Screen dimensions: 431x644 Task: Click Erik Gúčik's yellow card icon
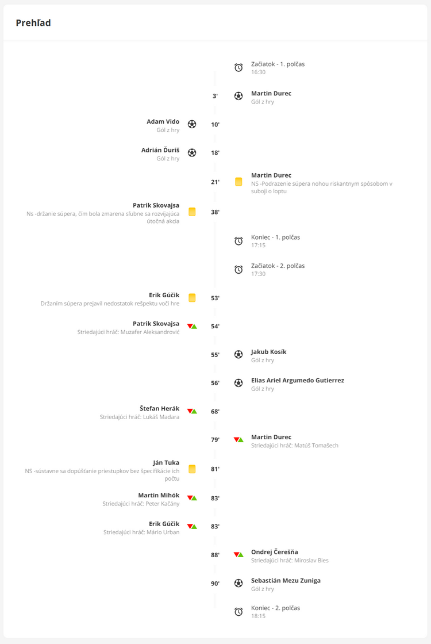[x=192, y=298]
